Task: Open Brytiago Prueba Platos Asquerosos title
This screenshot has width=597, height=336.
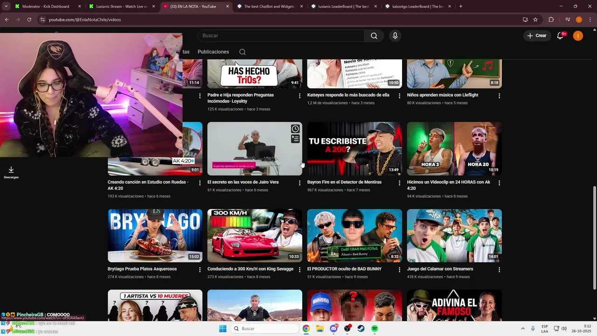Action: coord(142,269)
